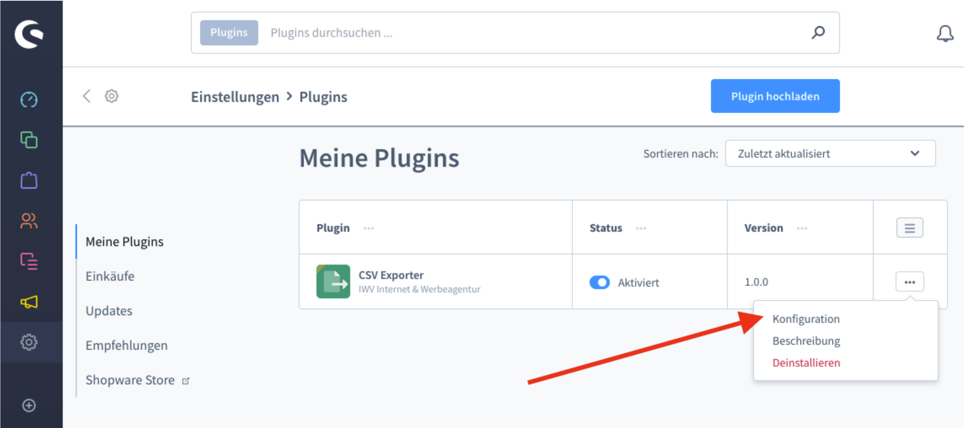Click the search magnifier icon
966x428 pixels.
point(818,33)
